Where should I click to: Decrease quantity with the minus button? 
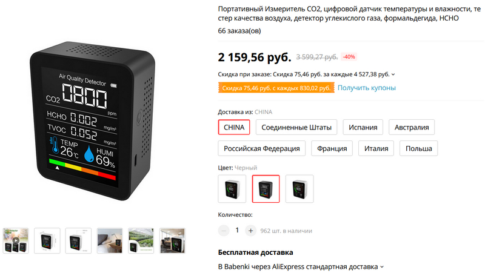[x=224, y=231]
